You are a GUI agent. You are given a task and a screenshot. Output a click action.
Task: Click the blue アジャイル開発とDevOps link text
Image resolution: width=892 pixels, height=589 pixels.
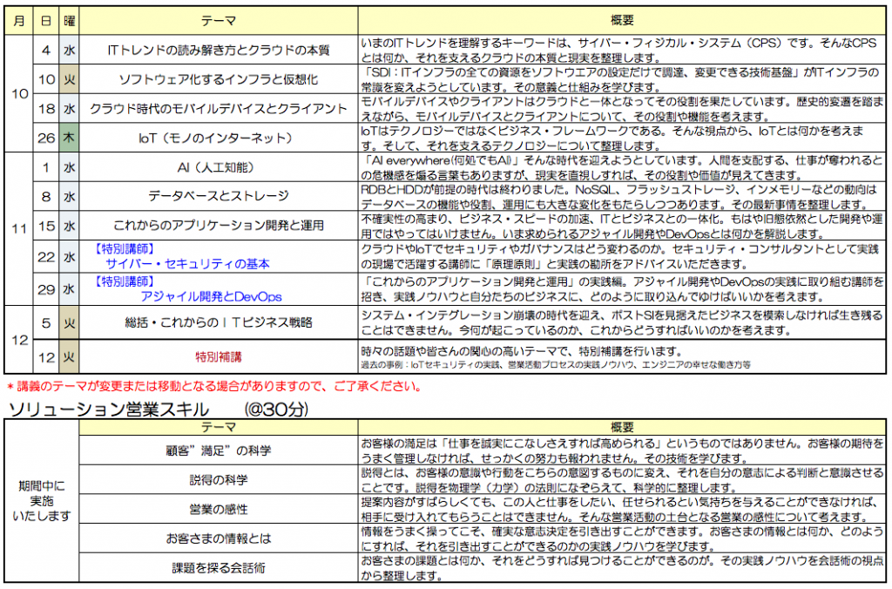211,296
